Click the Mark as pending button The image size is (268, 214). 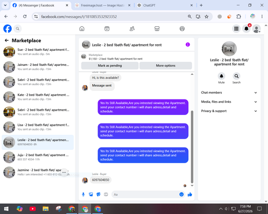[110, 66]
